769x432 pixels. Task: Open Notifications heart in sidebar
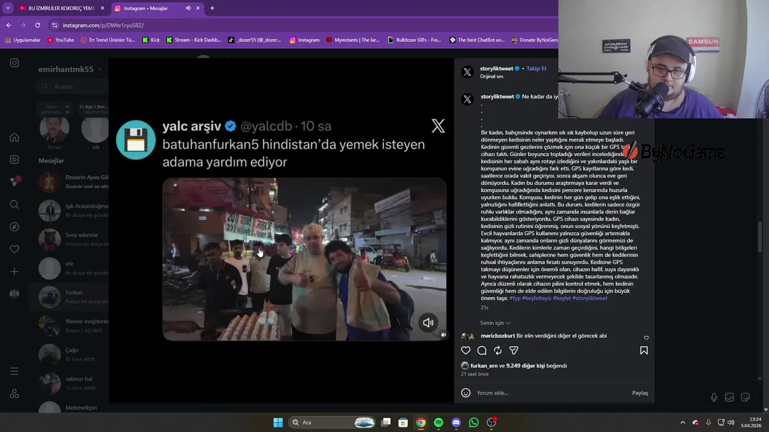click(x=14, y=249)
